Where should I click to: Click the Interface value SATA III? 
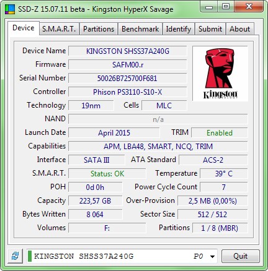coord(97,160)
